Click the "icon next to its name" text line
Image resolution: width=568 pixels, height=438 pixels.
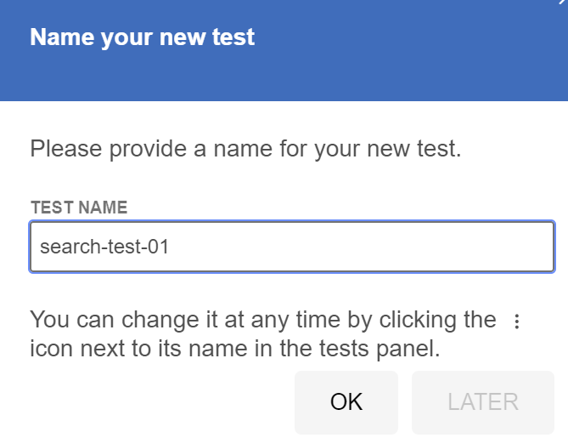click(234, 349)
